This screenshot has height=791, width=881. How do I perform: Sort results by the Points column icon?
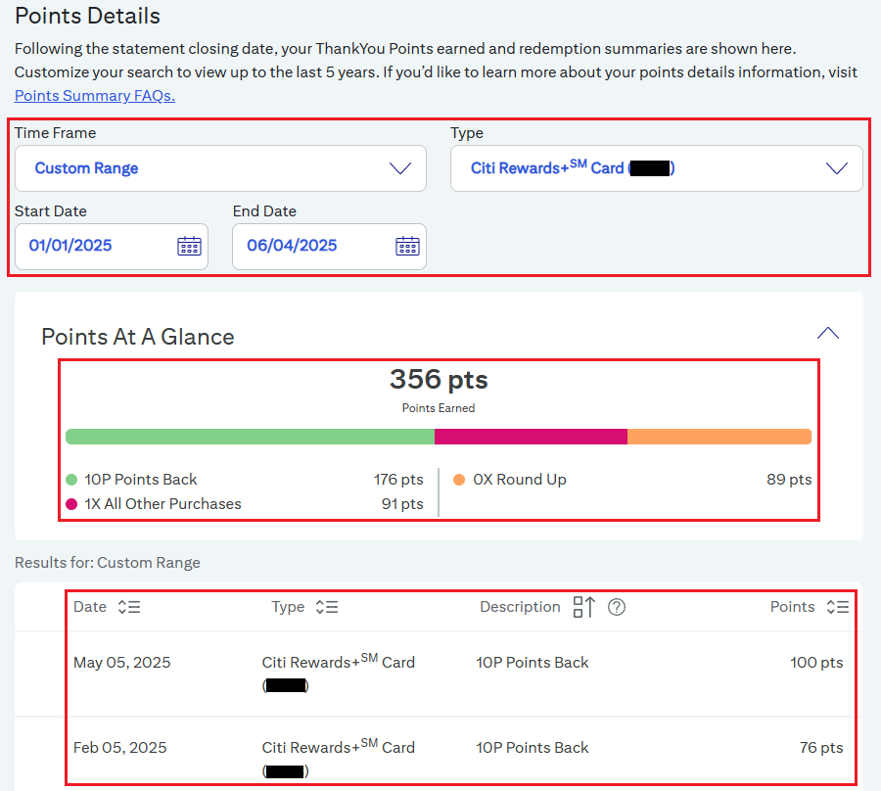coord(838,607)
